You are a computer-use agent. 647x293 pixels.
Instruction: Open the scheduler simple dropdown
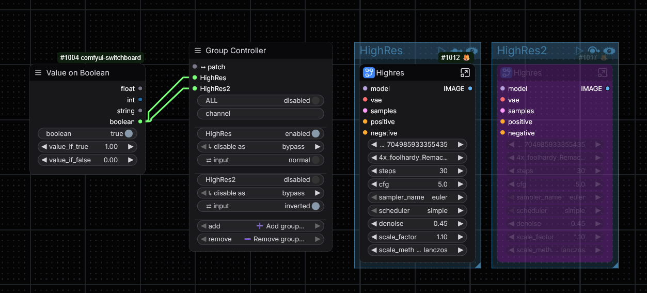pyautogui.click(x=417, y=211)
